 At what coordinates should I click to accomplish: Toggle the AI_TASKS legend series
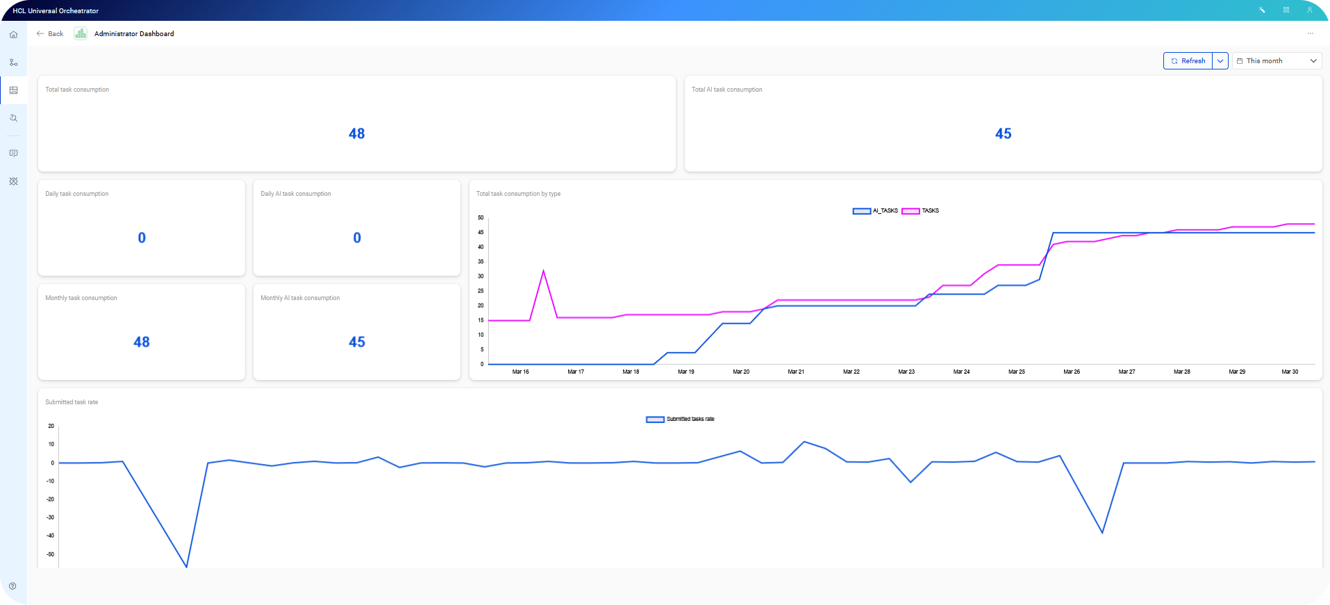tap(875, 210)
